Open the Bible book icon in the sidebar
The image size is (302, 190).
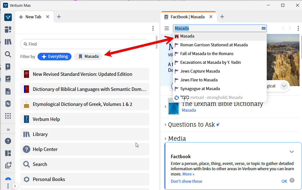(8, 67)
